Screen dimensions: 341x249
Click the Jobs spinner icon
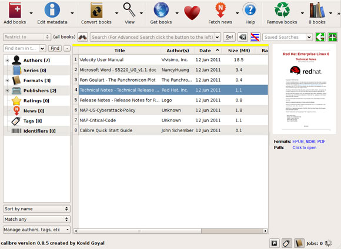pos(329,243)
